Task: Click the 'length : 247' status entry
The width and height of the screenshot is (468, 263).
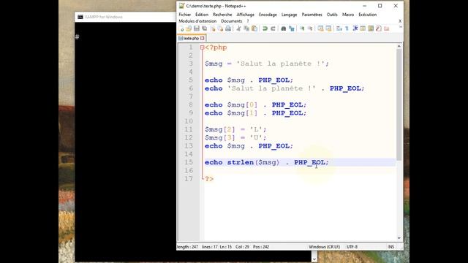Action: point(187,247)
